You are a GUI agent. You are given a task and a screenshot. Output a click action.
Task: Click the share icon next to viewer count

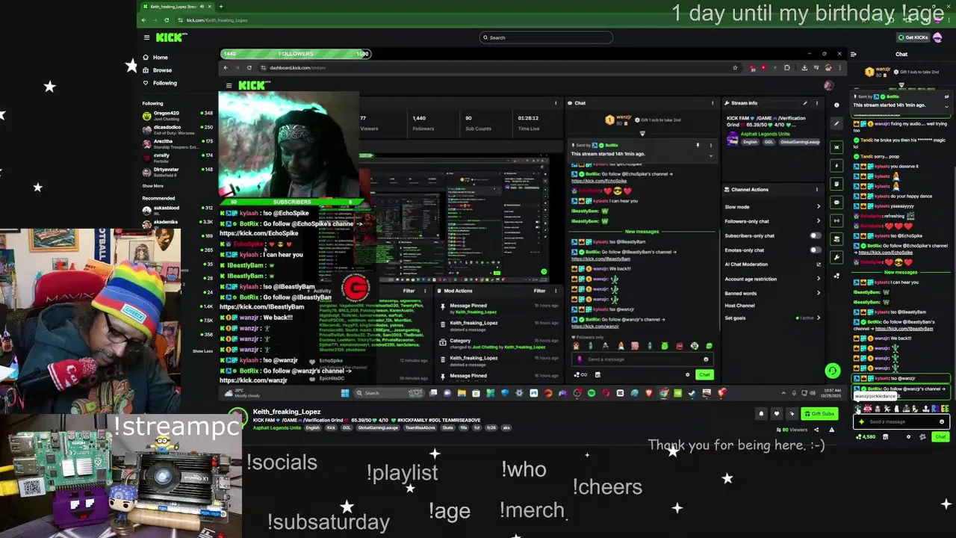click(816, 430)
